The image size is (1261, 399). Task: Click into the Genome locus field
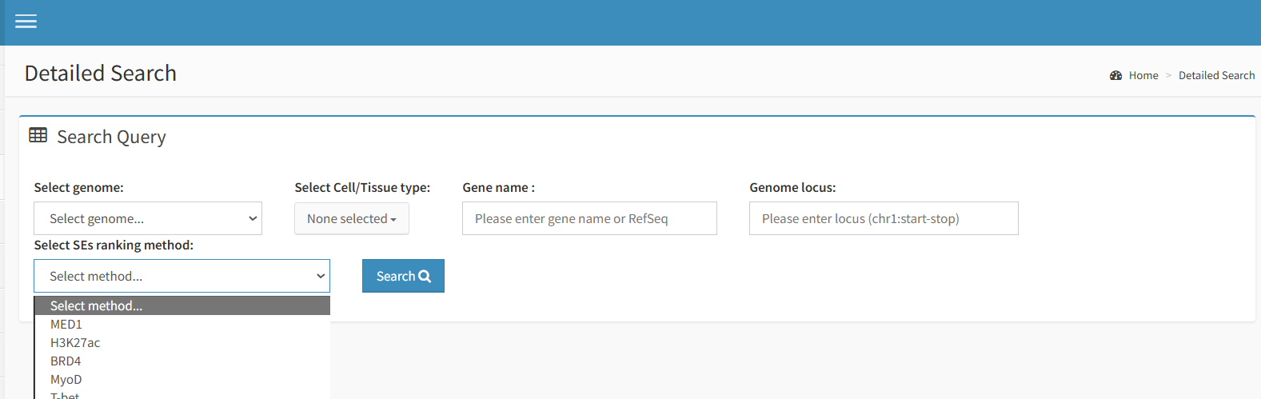(884, 218)
